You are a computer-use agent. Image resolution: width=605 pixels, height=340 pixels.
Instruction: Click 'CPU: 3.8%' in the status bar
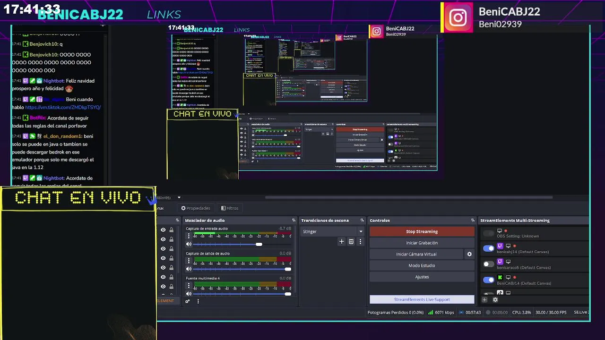521,313
